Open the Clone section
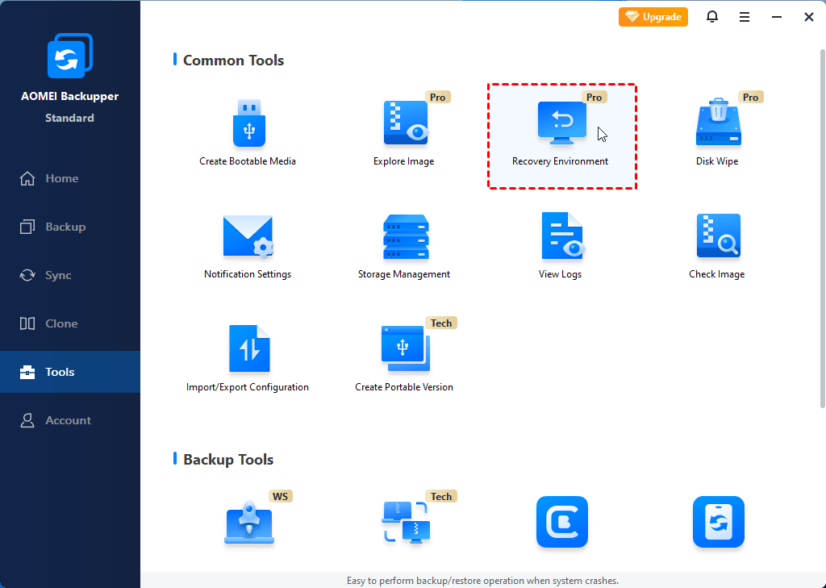The width and height of the screenshot is (826, 588). pyautogui.click(x=70, y=323)
